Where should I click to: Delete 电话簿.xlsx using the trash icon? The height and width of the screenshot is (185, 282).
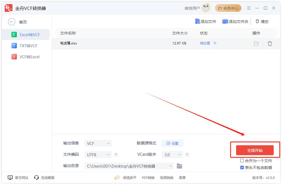pos(270,44)
